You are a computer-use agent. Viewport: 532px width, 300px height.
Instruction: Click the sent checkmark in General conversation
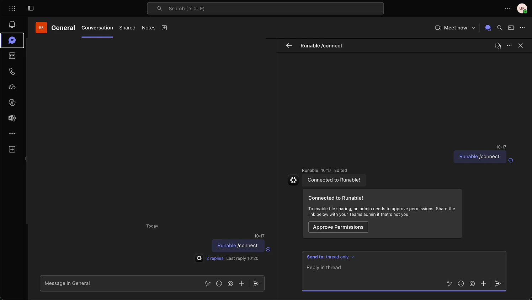coord(268,249)
